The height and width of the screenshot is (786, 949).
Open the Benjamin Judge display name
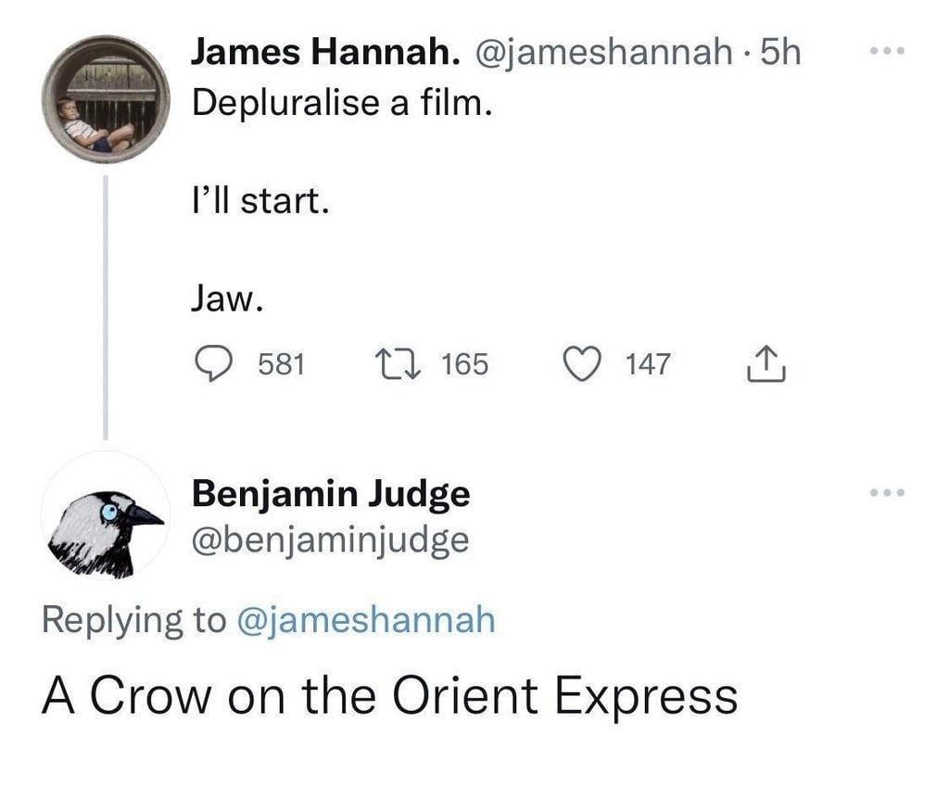point(330,494)
